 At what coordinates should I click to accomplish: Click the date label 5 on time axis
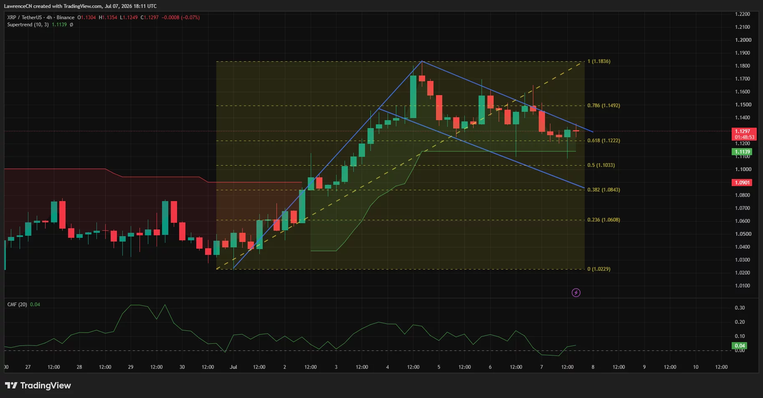[439, 367]
